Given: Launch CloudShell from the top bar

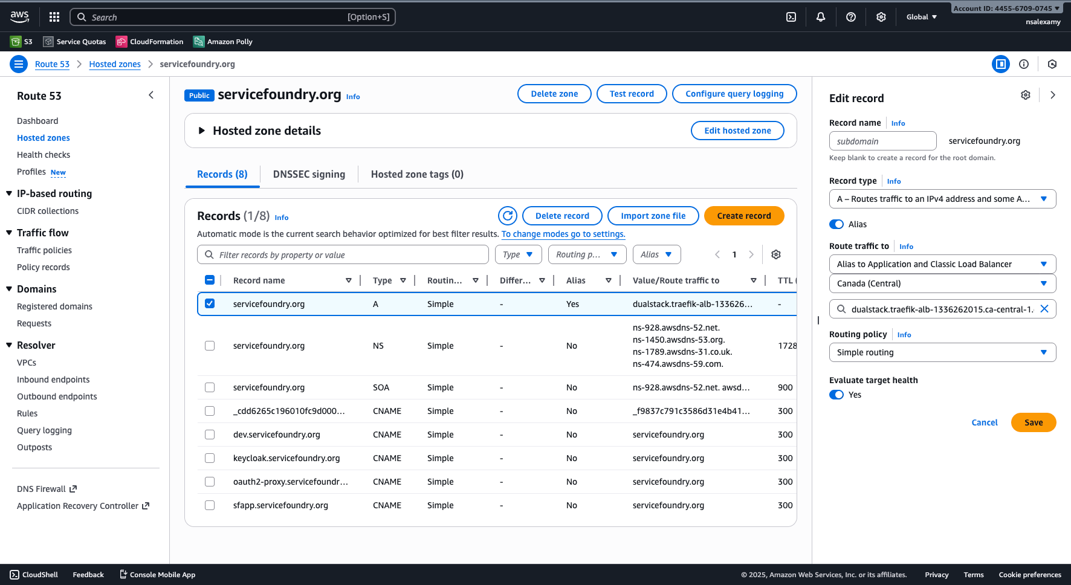Looking at the screenshot, I should 791,16.
